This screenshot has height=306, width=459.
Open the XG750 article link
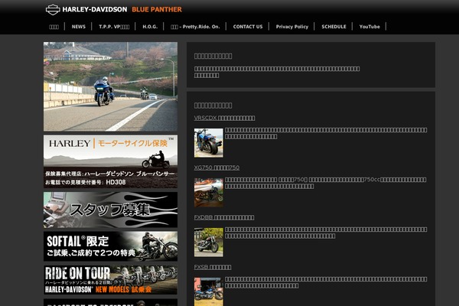216,168
